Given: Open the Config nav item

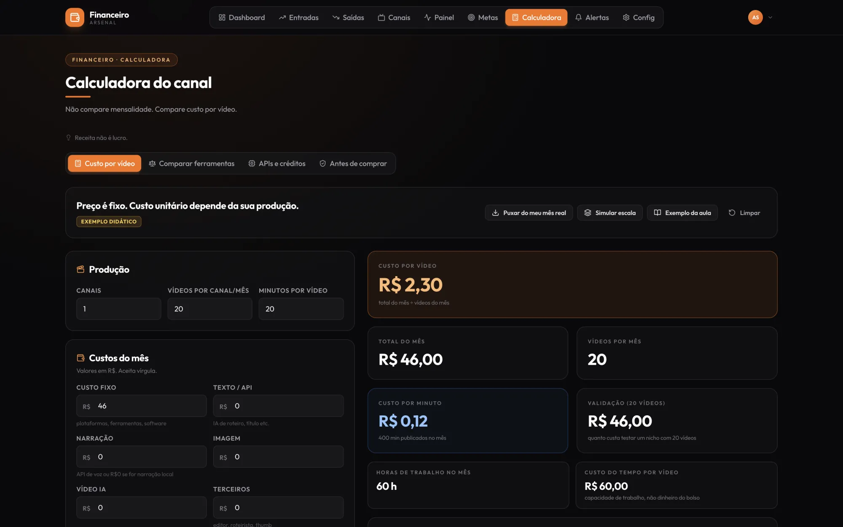Looking at the screenshot, I should pyautogui.click(x=639, y=17).
